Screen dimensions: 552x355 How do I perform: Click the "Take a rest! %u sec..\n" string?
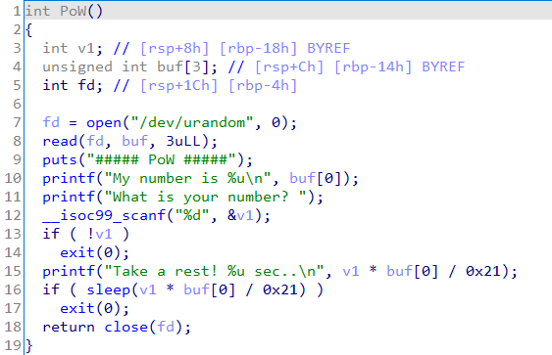(x=214, y=271)
